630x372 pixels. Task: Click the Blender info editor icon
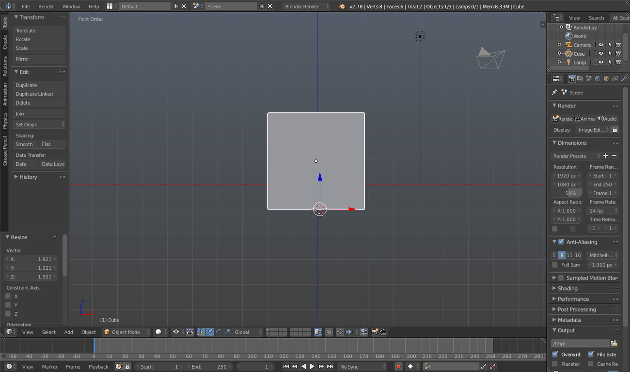(x=9, y=6)
